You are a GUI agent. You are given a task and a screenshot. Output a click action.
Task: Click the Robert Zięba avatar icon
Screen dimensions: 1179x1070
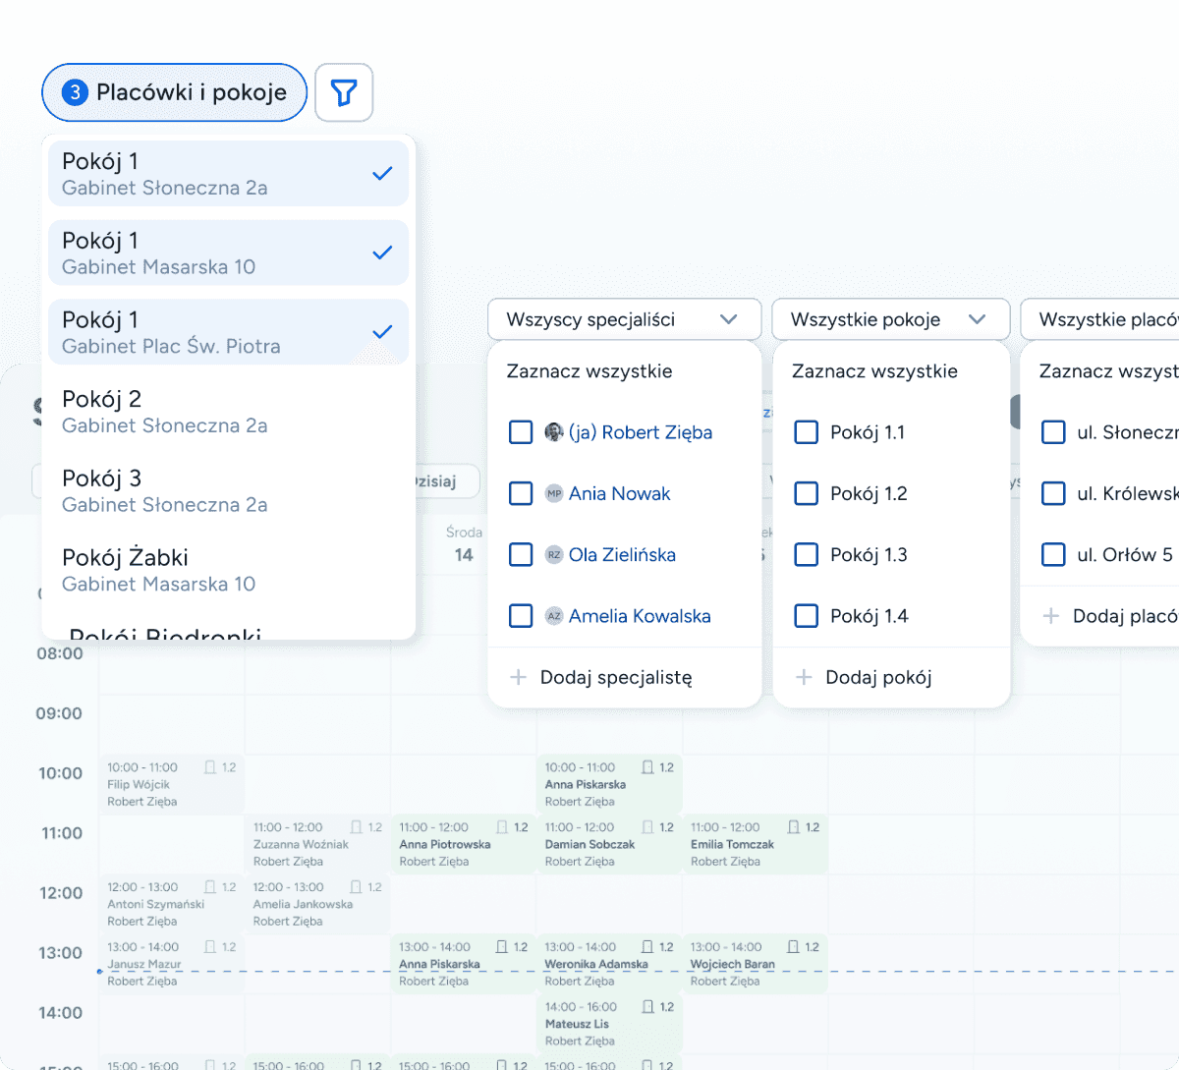[x=554, y=432]
